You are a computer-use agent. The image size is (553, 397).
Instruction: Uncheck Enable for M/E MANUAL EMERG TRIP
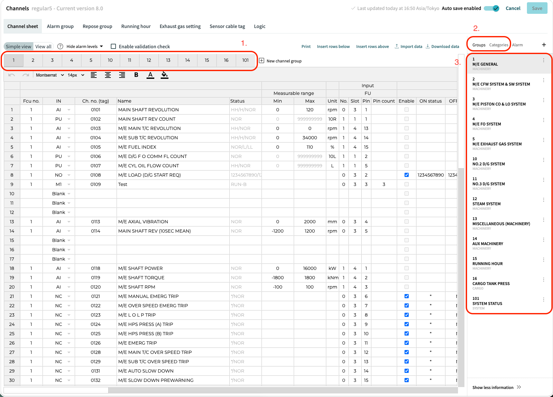tap(406, 296)
